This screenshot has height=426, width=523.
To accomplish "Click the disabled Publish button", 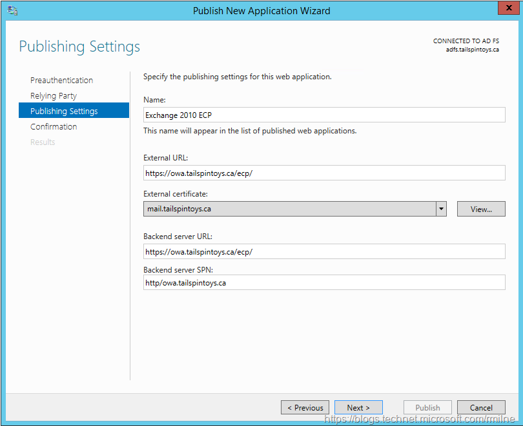I will (427, 407).
